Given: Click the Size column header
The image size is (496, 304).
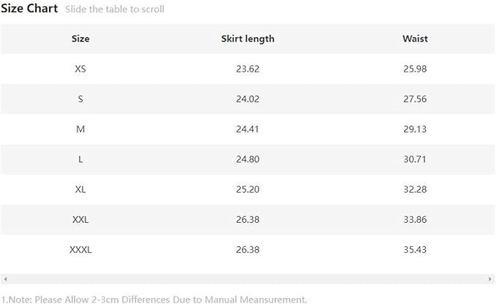Looking at the screenshot, I should pyautogui.click(x=80, y=39).
